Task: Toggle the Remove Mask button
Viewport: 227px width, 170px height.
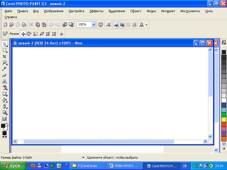Action: [128, 25]
